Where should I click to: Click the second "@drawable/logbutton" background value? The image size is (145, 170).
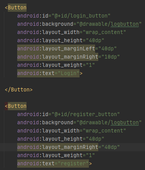point(109,123)
